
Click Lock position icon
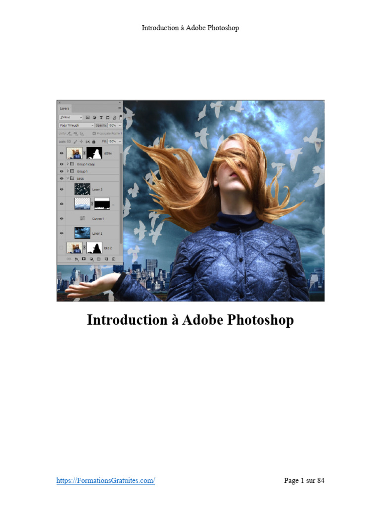(82, 141)
